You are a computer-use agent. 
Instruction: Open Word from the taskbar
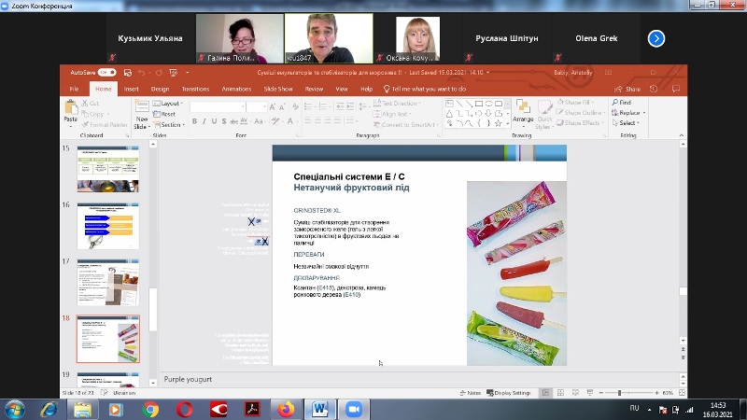319,410
